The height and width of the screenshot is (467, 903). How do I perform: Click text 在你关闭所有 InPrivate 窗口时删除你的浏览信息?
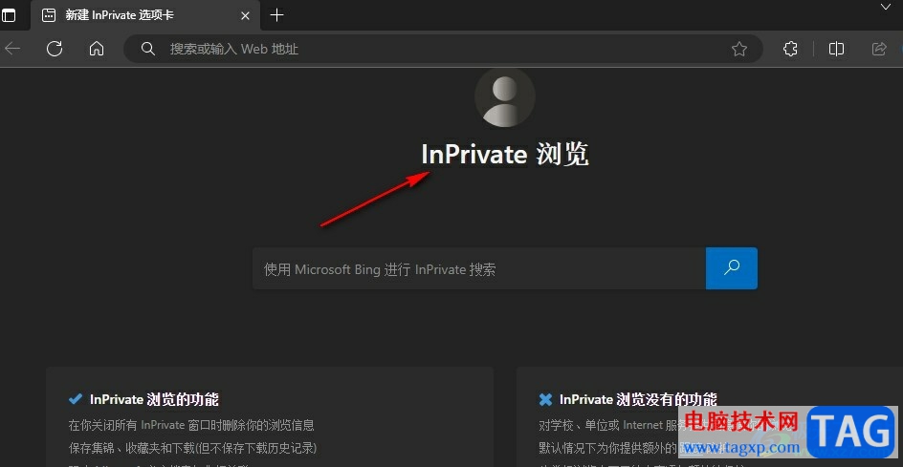[x=191, y=426]
